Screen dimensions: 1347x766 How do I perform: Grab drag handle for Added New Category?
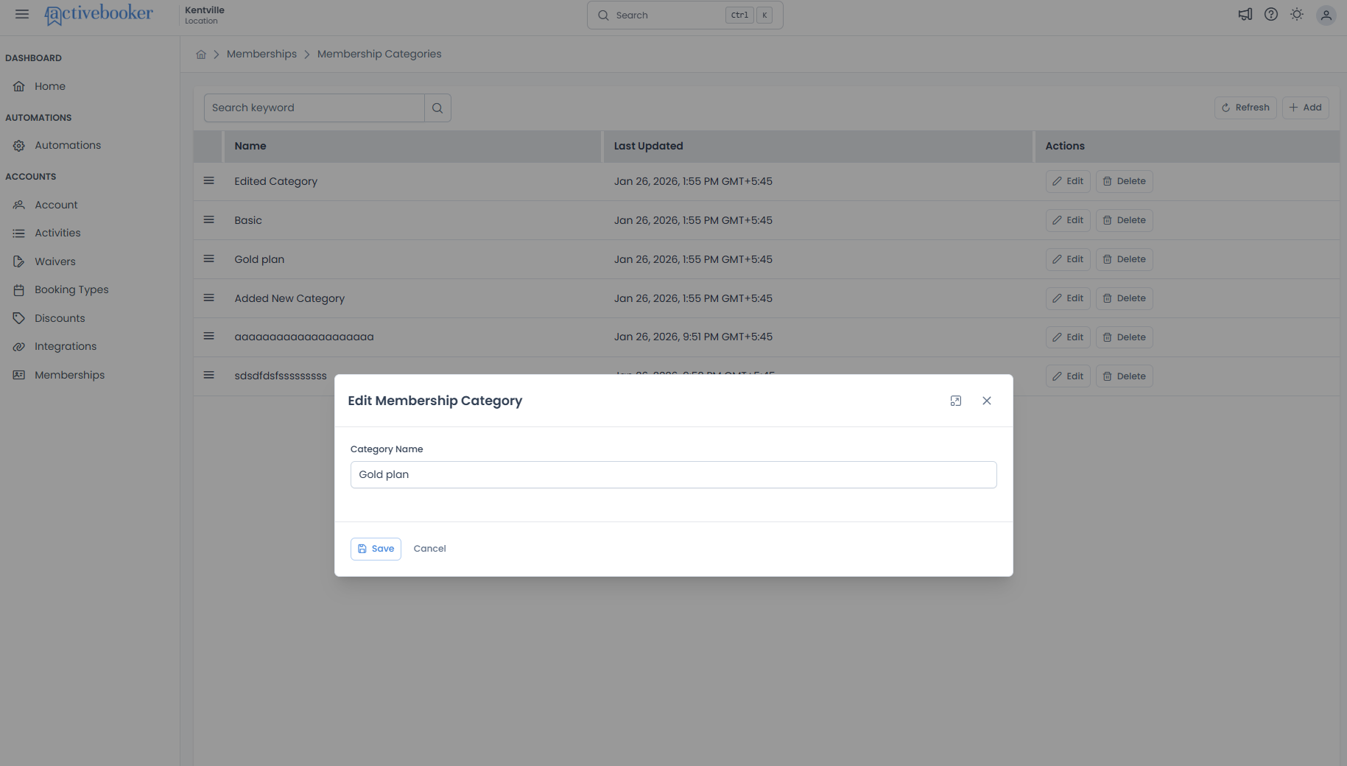[x=209, y=298]
